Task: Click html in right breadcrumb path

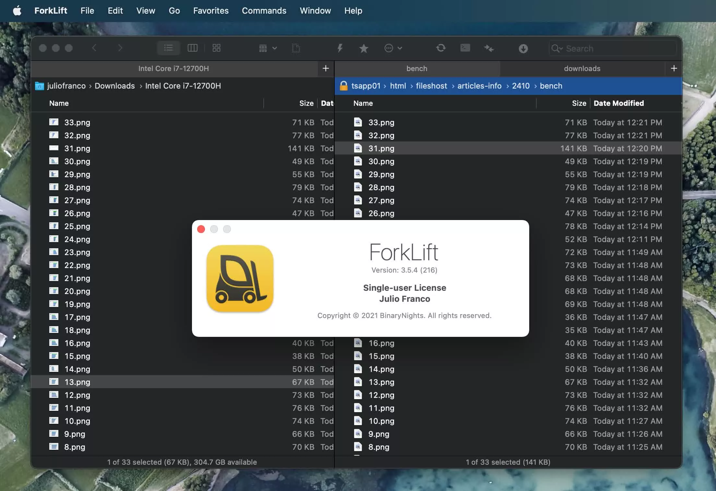Action: coord(398,86)
